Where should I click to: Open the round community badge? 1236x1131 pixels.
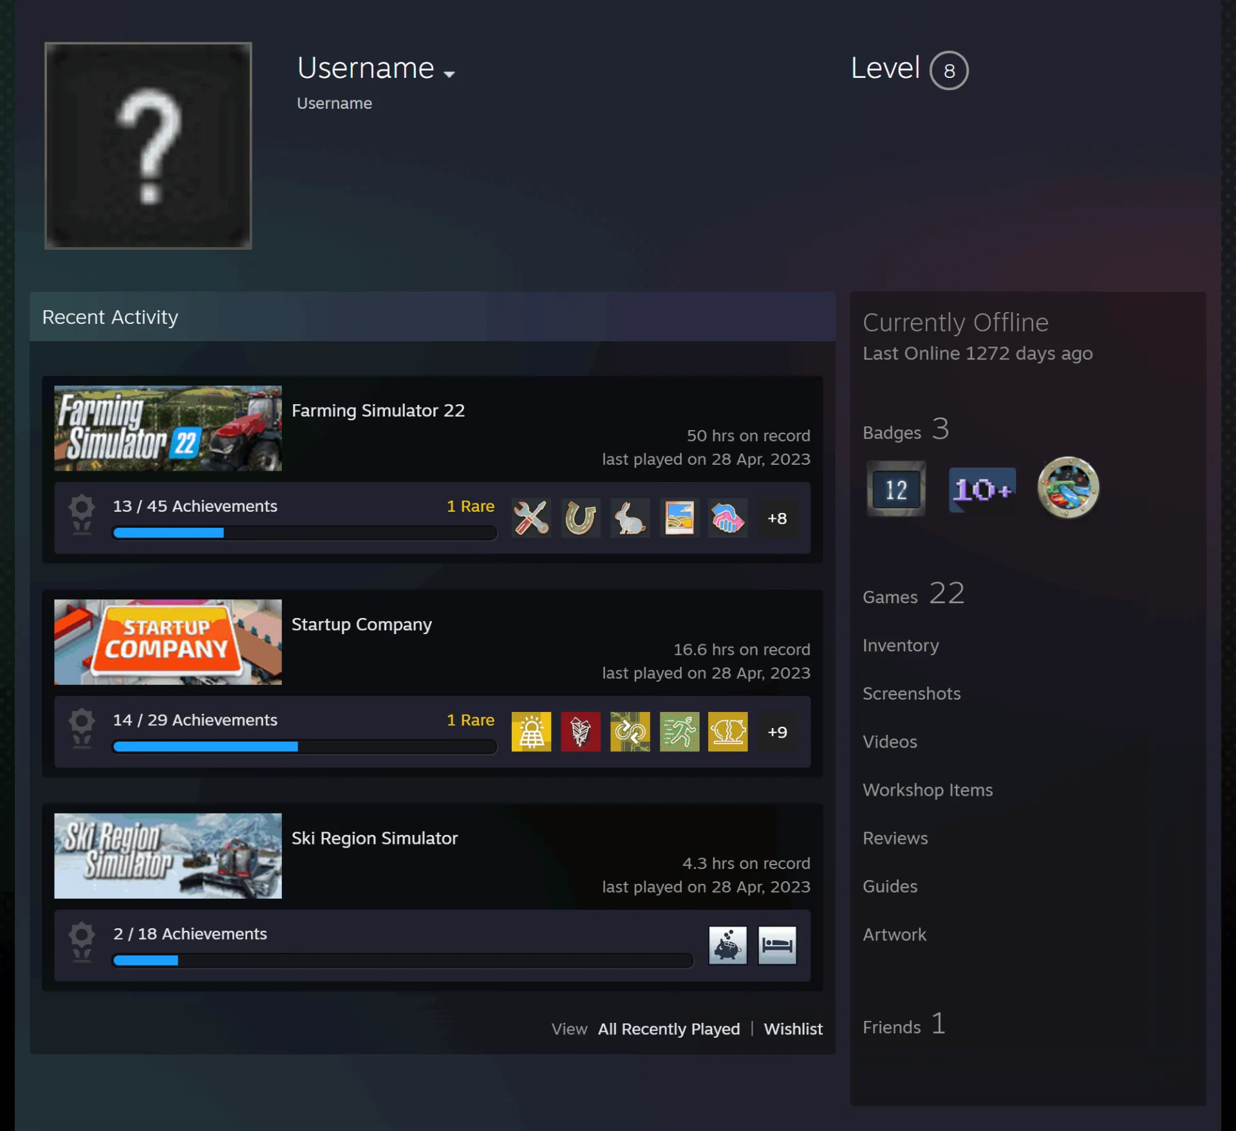1068,487
